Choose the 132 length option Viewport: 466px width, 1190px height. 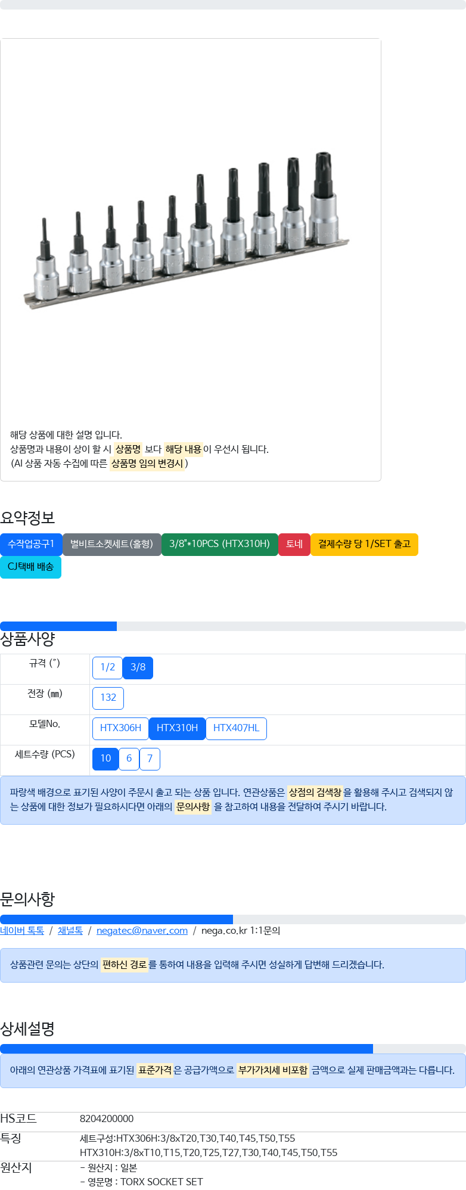pyautogui.click(x=108, y=698)
